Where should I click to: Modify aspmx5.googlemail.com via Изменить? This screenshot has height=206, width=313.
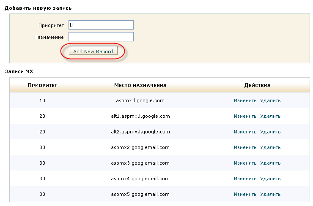245,194
